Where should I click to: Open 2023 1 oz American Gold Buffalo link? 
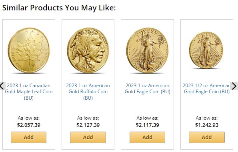point(88,92)
